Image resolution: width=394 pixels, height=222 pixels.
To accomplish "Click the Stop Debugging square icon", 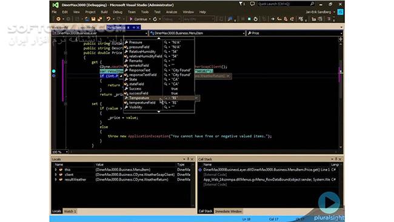I will tap(249, 19).
